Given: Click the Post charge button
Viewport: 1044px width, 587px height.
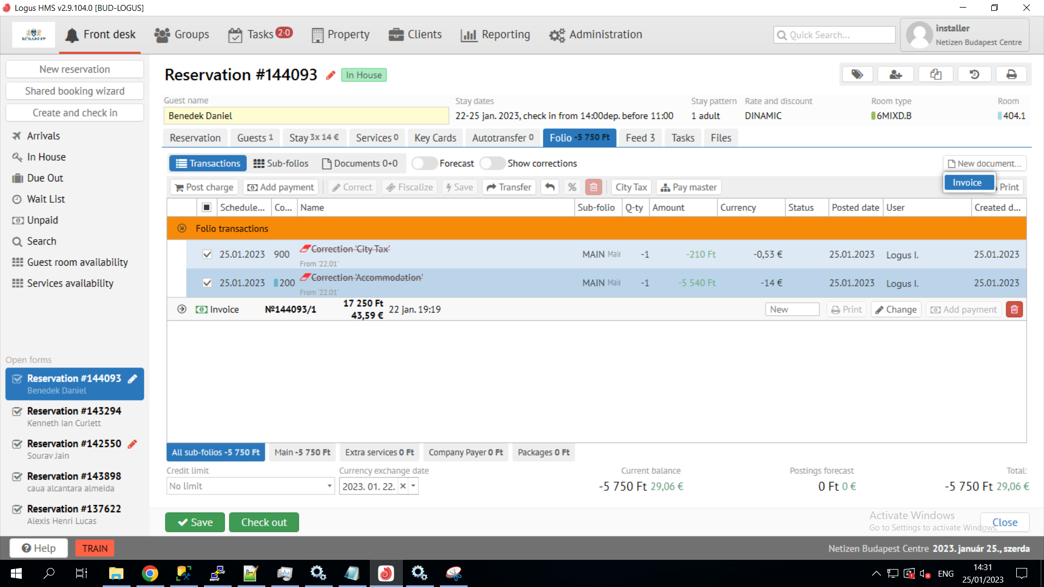Looking at the screenshot, I should coord(204,187).
